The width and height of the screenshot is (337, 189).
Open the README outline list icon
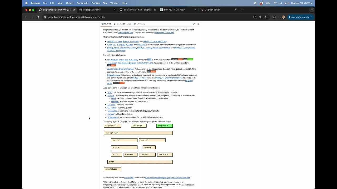(x=198, y=24)
